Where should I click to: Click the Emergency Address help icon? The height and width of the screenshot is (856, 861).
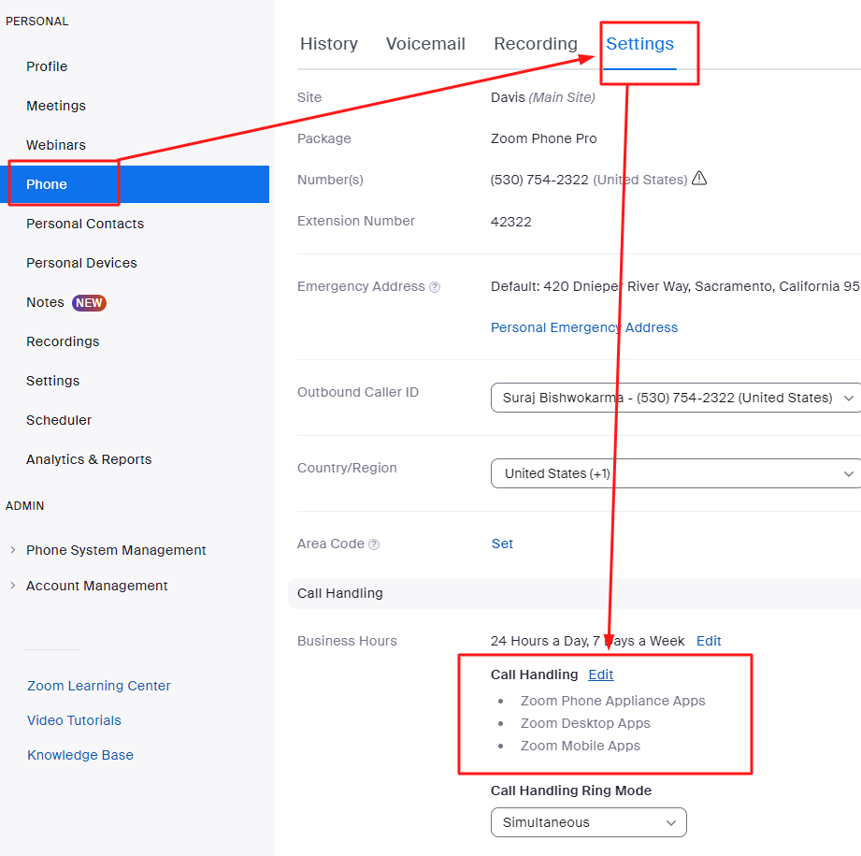434,286
